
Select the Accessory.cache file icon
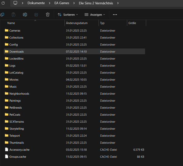7,150
